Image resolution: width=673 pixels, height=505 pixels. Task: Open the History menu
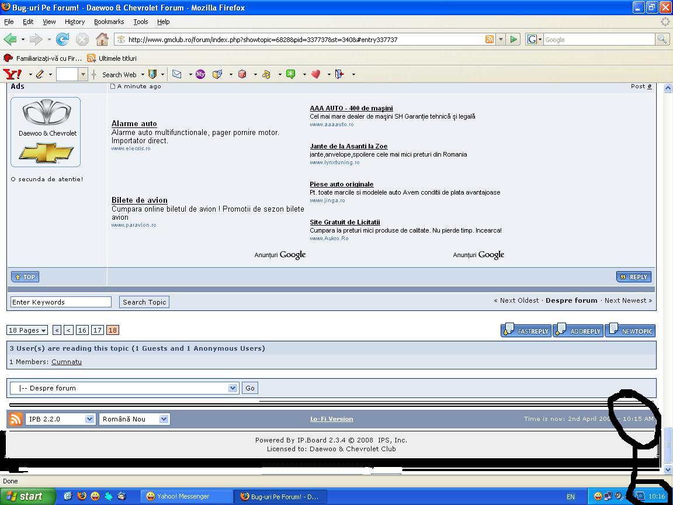click(74, 22)
